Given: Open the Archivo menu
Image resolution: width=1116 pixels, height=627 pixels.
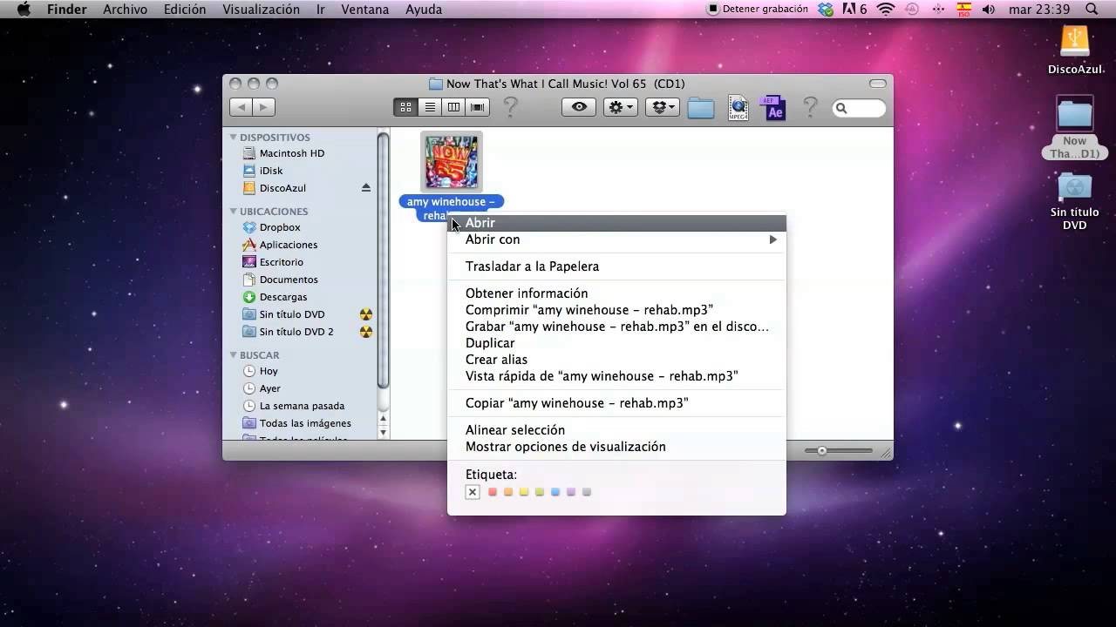Looking at the screenshot, I should click(x=125, y=9).
